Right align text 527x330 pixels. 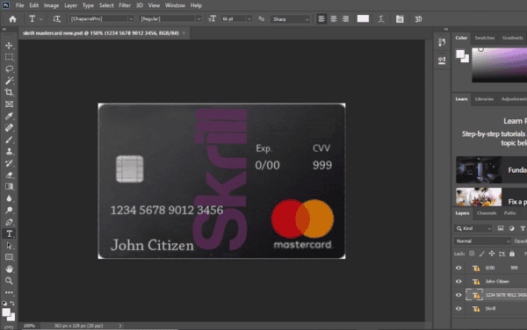(x=345, y=19)
